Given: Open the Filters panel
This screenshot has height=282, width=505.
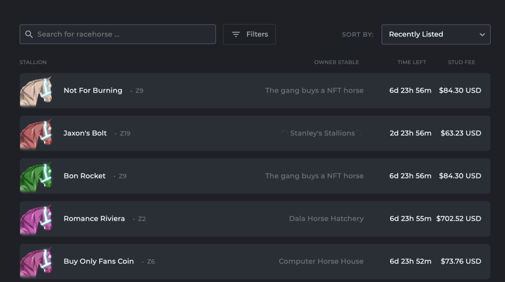Looking at the screenshot, I should click(x=250, y=35).
